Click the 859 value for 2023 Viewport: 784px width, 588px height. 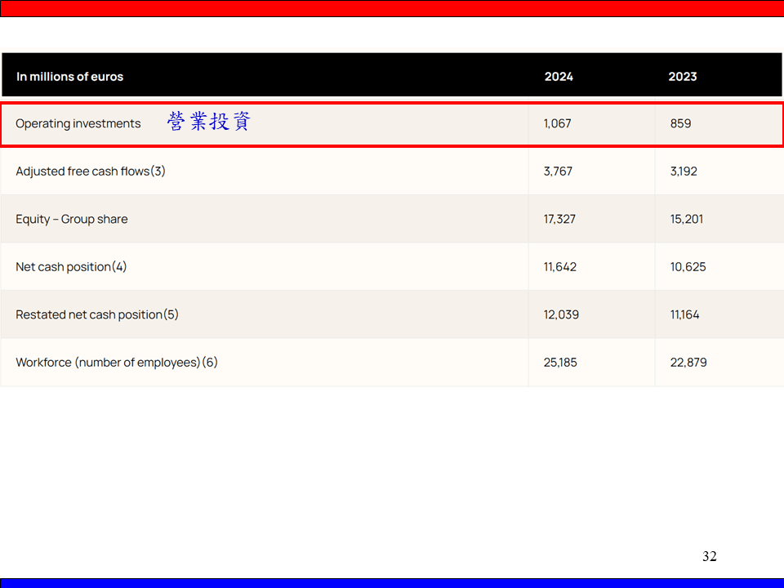point(680,124)
